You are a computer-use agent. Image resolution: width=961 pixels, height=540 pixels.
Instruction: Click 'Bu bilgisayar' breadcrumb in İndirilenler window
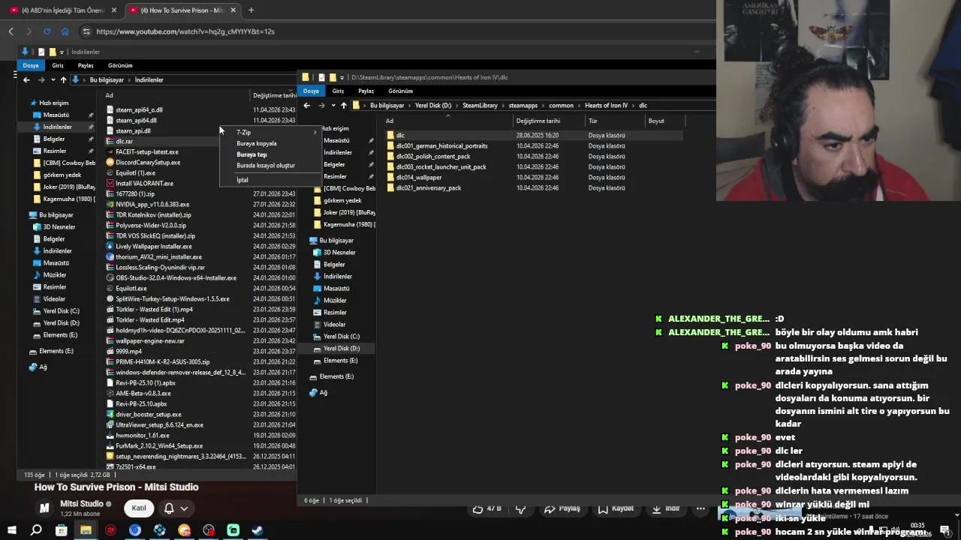coord(107,79)
